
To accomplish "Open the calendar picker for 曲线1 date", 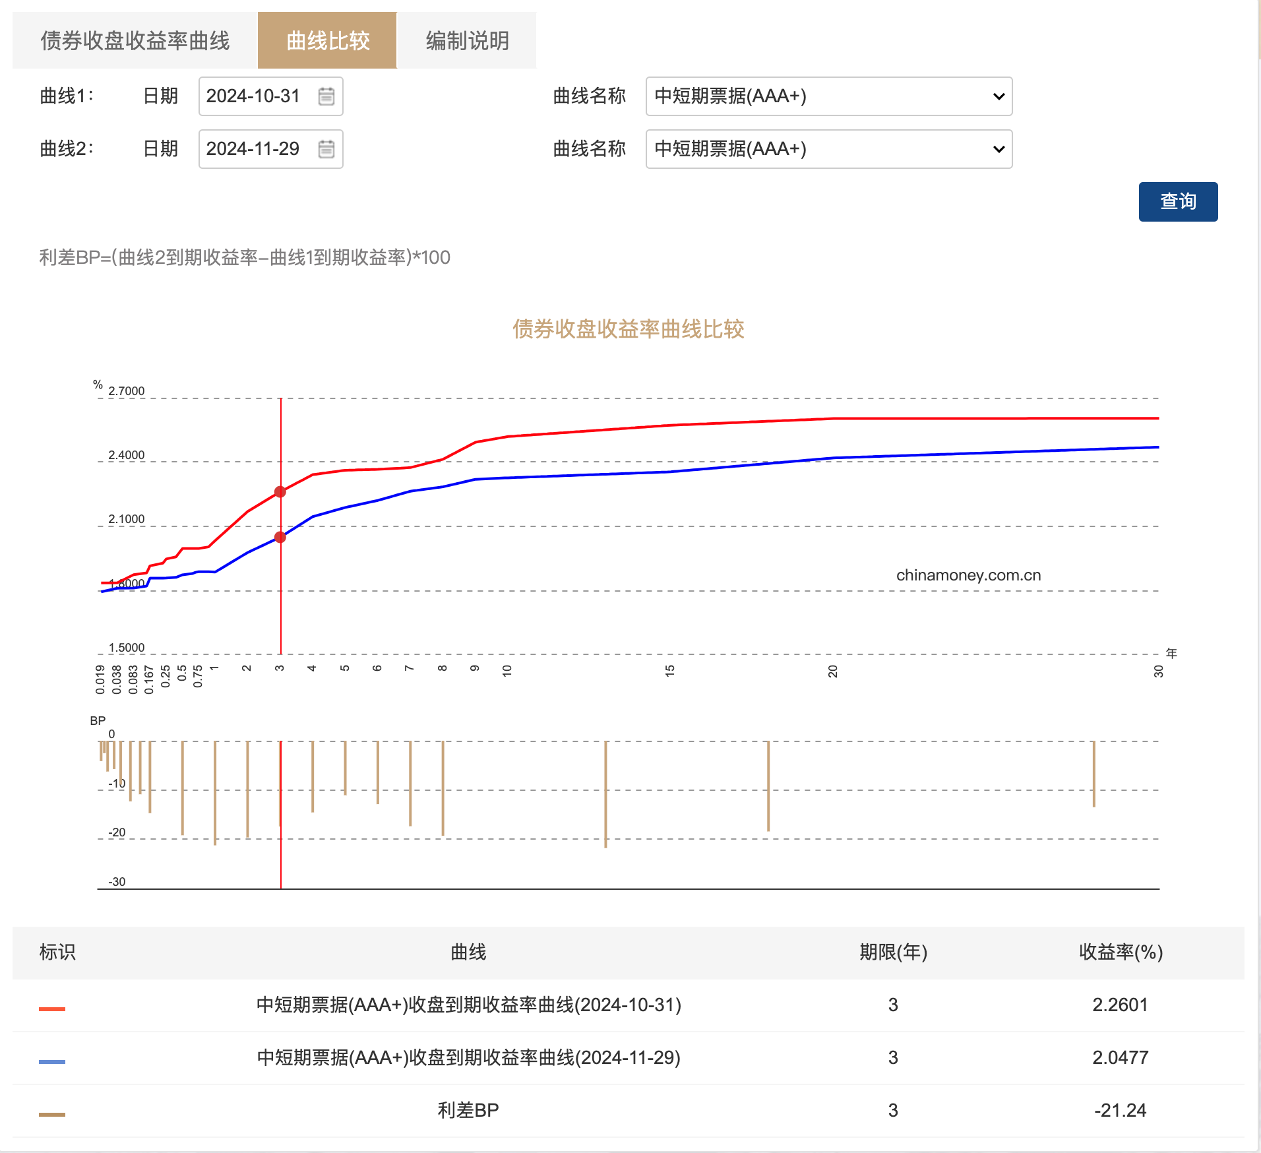I will (x=326, y=96).
